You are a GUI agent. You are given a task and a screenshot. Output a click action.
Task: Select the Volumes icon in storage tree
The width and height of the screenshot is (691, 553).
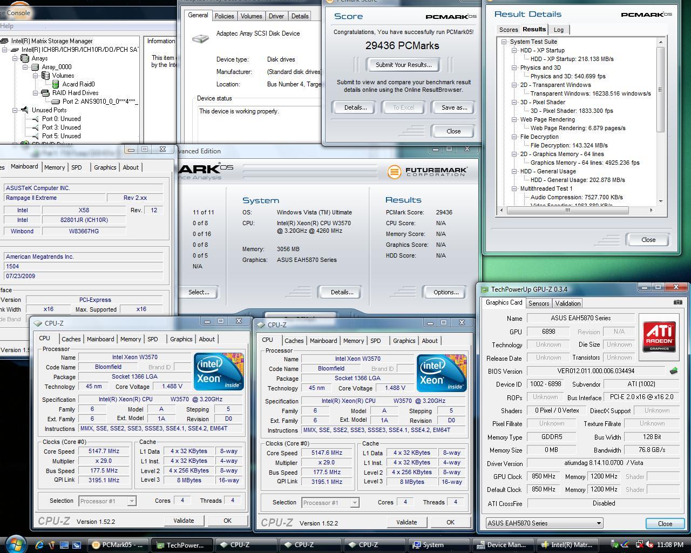click(46, 76)
